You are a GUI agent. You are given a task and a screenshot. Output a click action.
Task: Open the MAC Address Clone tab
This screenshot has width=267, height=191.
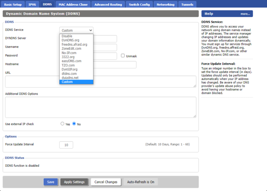[73, 5]
